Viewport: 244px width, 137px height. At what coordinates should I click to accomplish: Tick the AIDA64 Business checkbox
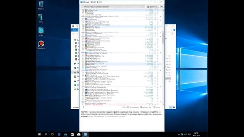(x=83, y=42)
